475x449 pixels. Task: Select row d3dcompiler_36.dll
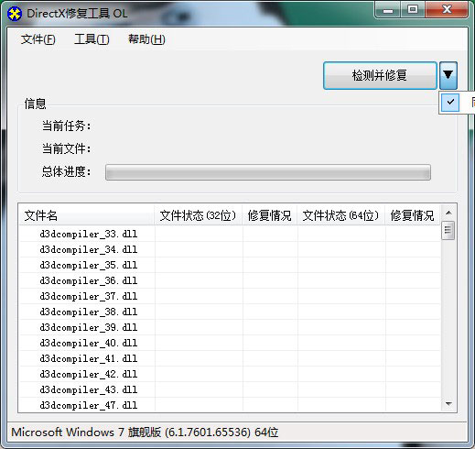click(230, 280)
